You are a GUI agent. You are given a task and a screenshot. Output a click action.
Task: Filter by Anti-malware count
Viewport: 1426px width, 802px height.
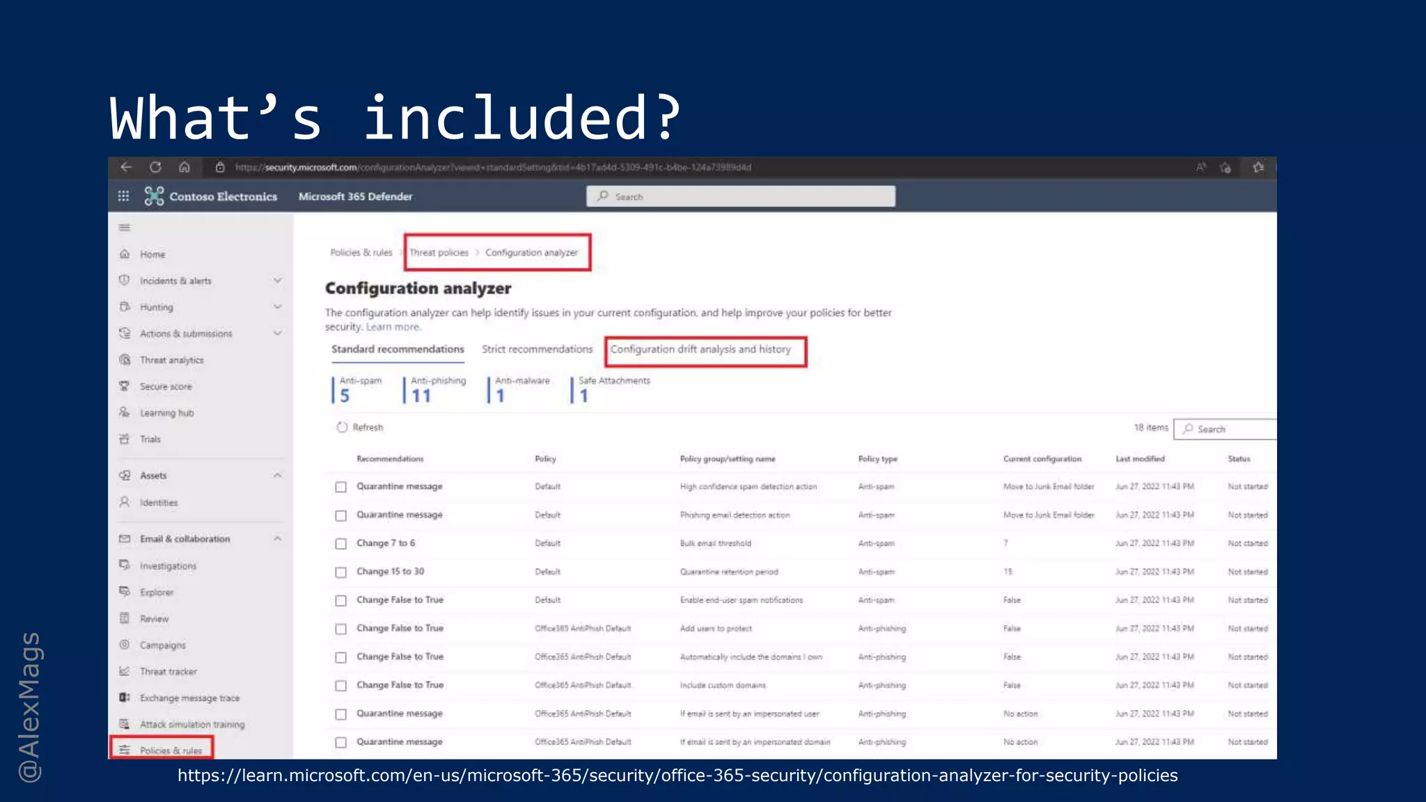[519, 390]
